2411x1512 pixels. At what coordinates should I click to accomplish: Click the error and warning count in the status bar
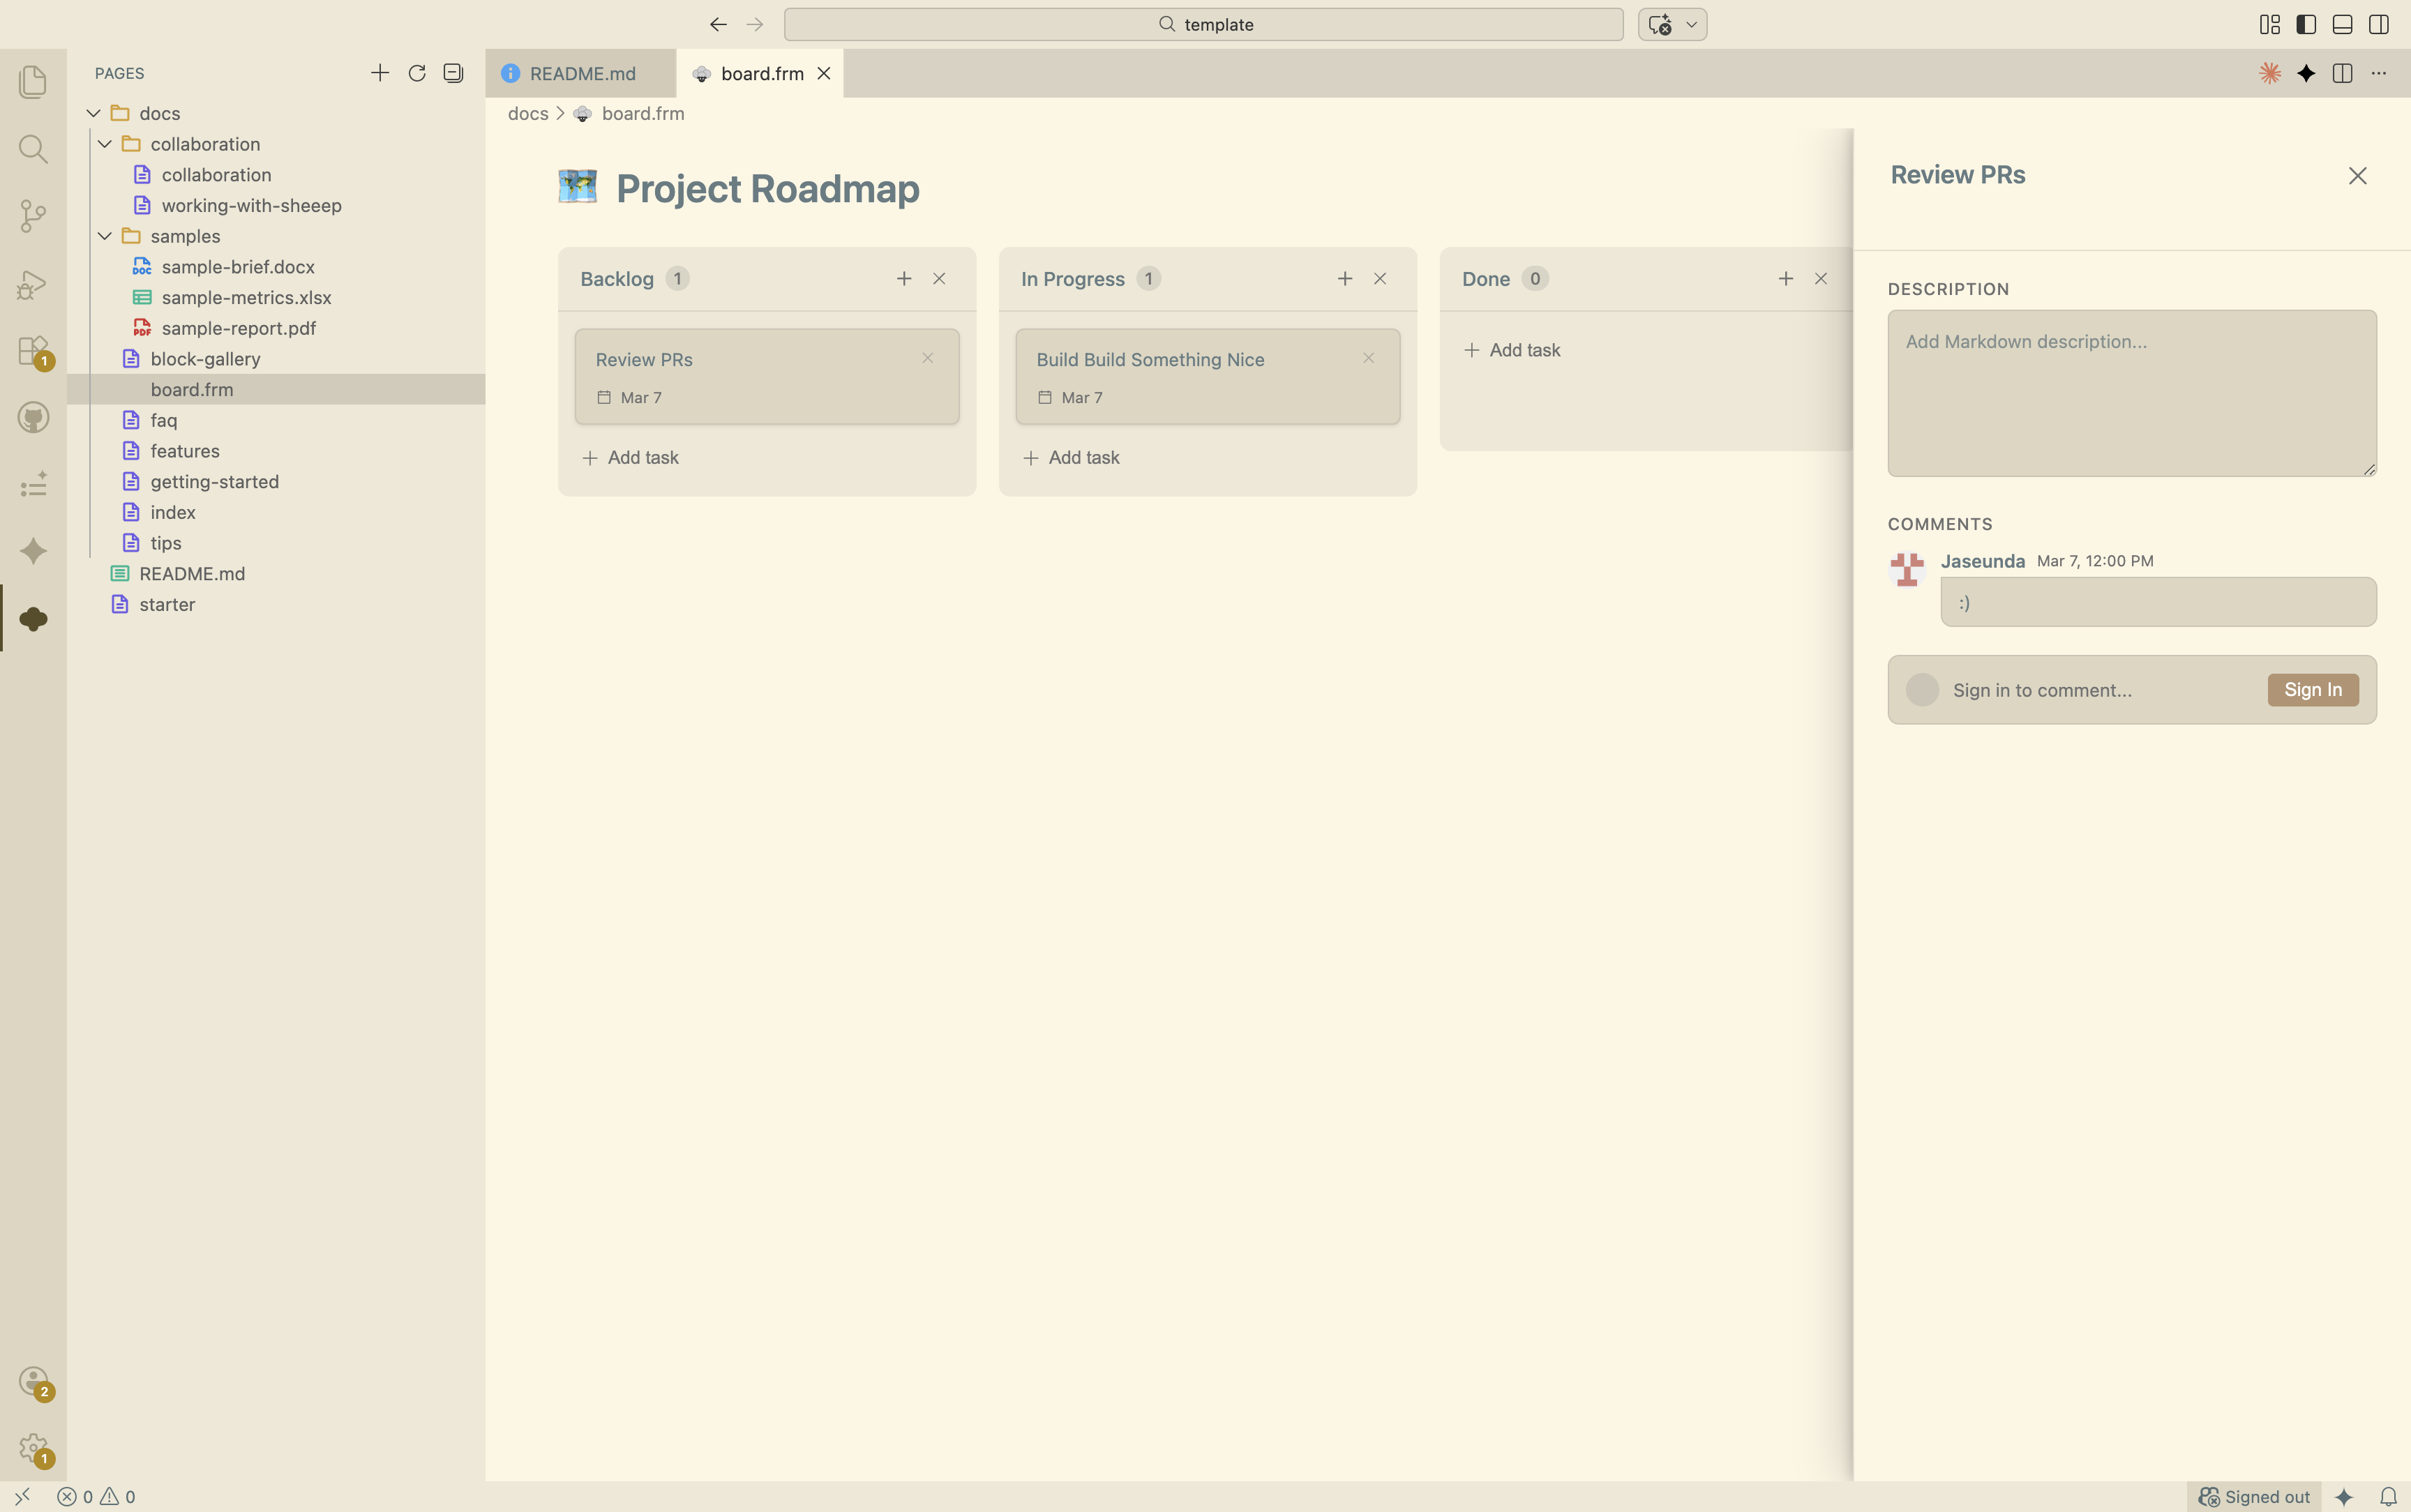coord(98,1497)
